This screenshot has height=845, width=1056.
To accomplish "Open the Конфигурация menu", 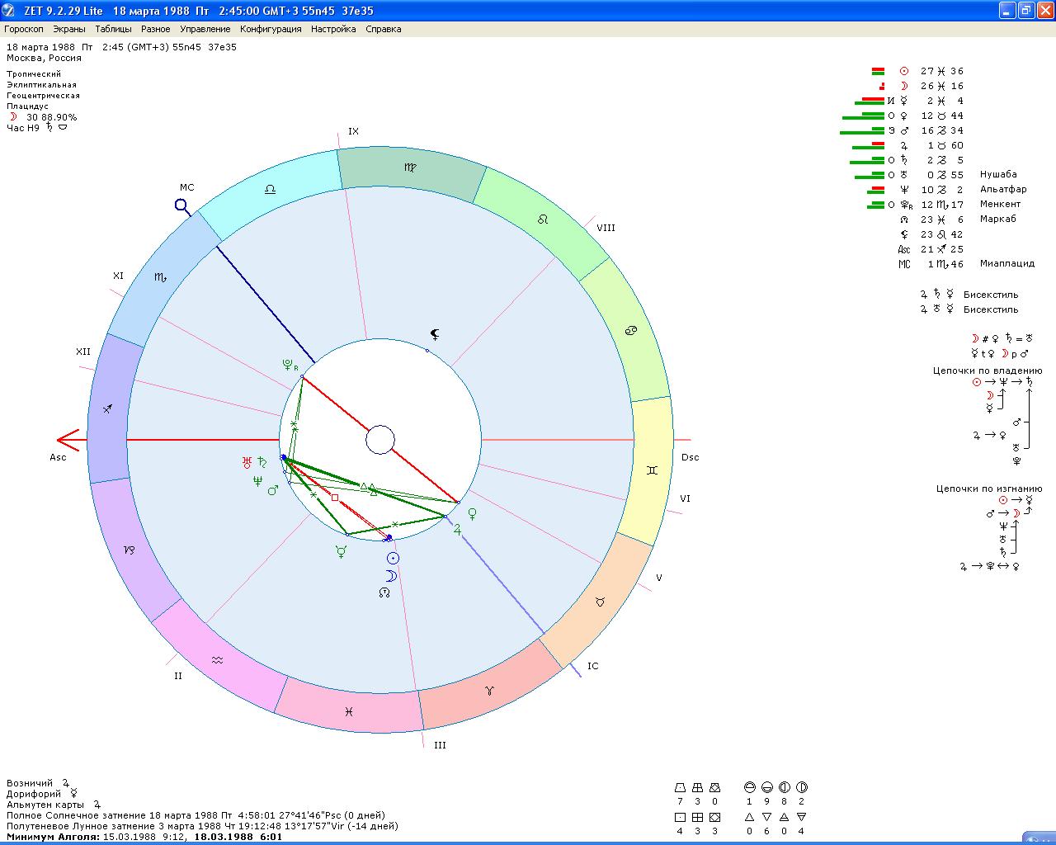I will pyautogui.click(x=271, y=29).
